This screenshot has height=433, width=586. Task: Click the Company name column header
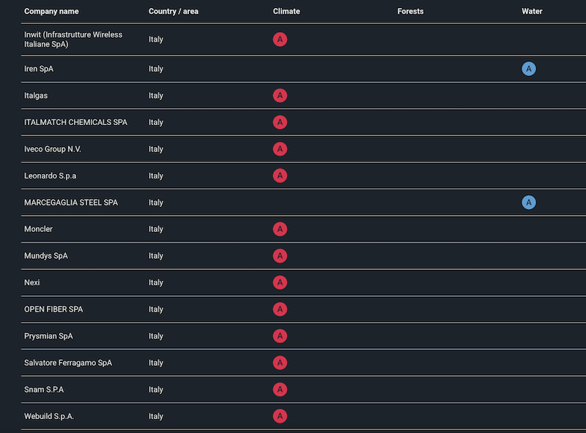(x=51, y=12)
